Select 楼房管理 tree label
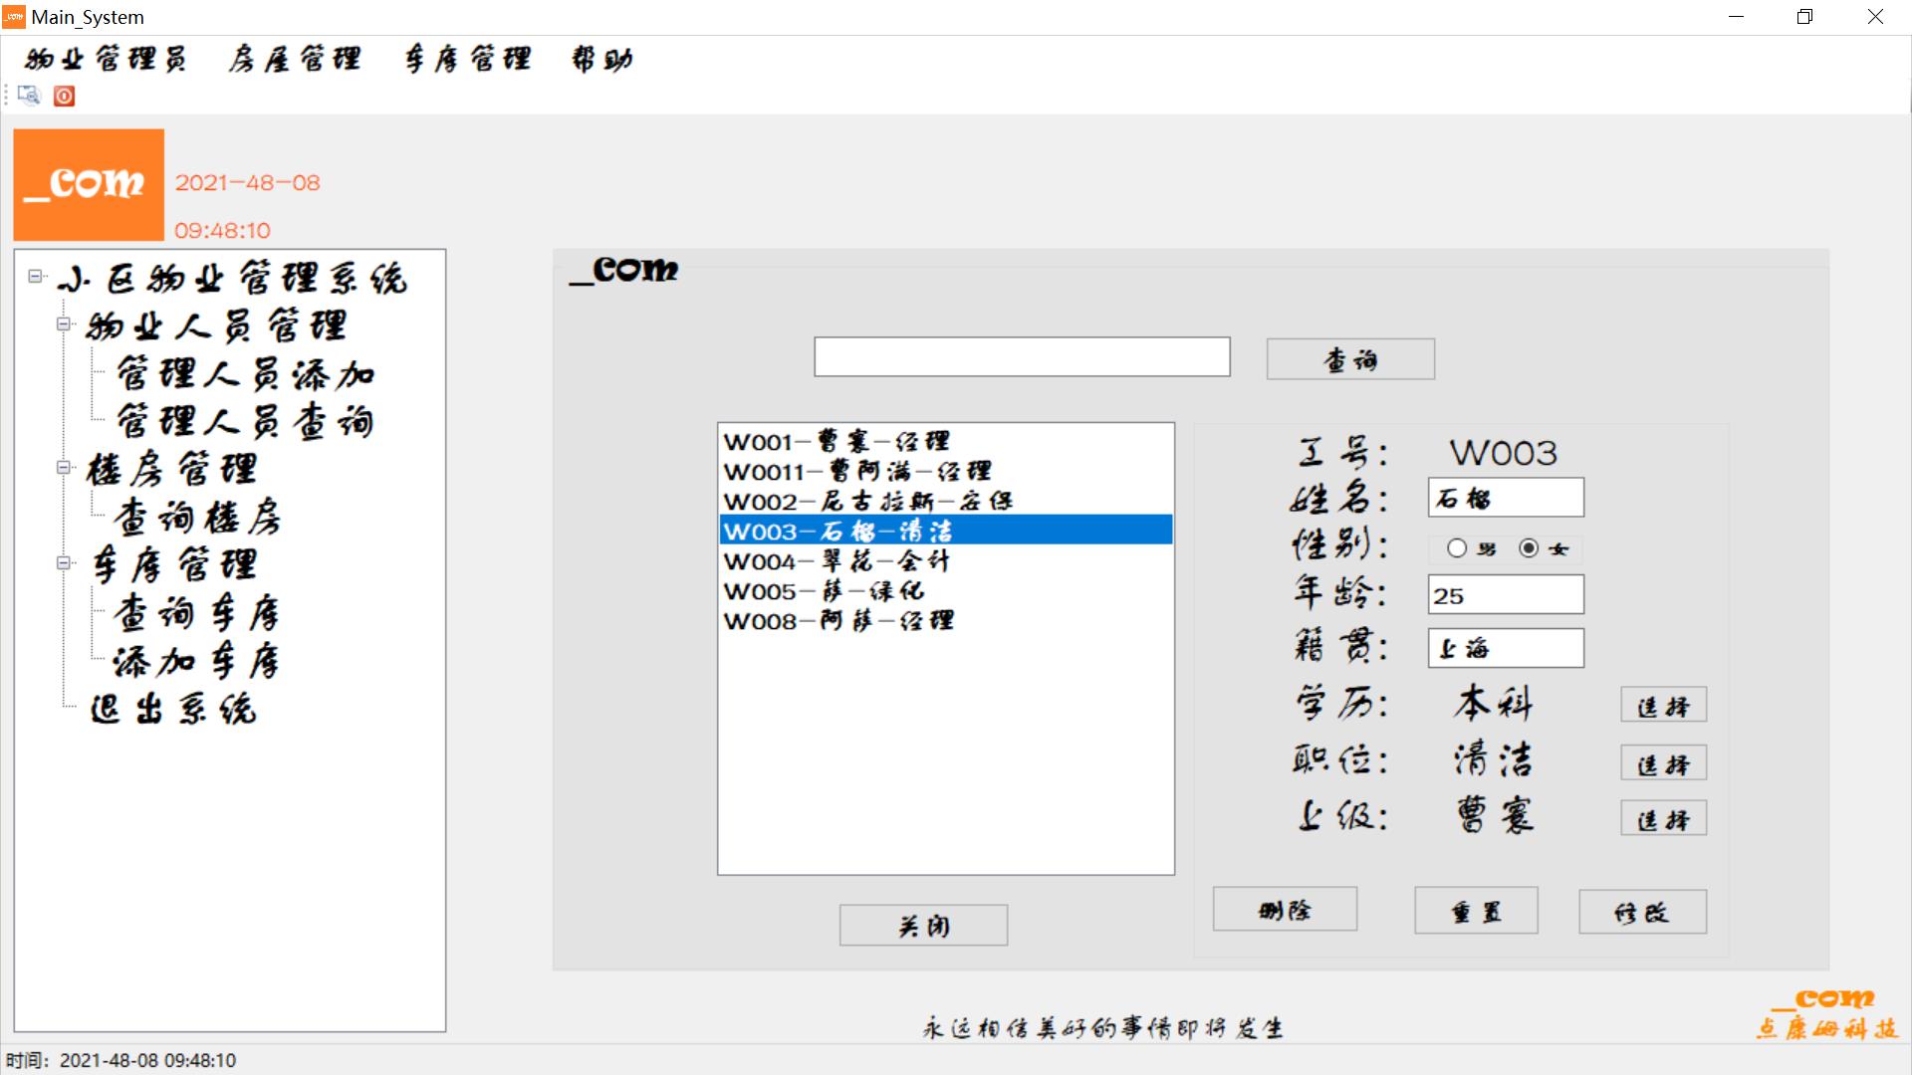 pyautogui.click(x=171, y=469)
